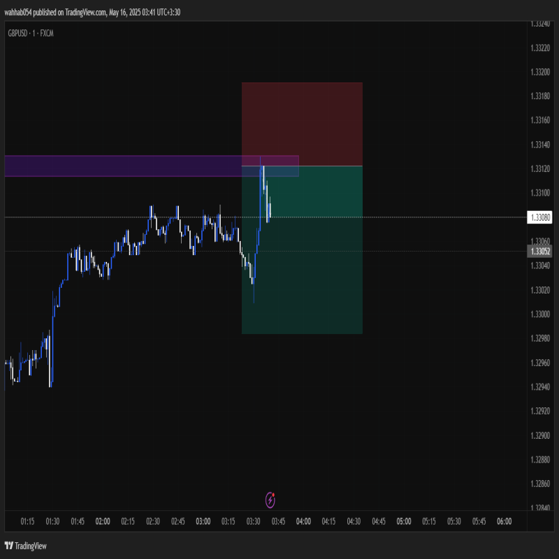Click price axis value 1.33200
This screenshot has width=559, height=559.
tap(540, 72)
